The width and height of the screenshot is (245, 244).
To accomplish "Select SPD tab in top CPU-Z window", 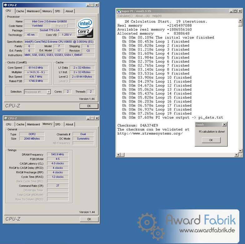I will coord(57,11).
